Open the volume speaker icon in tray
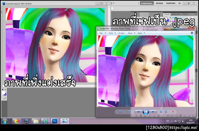 point(183,121)
